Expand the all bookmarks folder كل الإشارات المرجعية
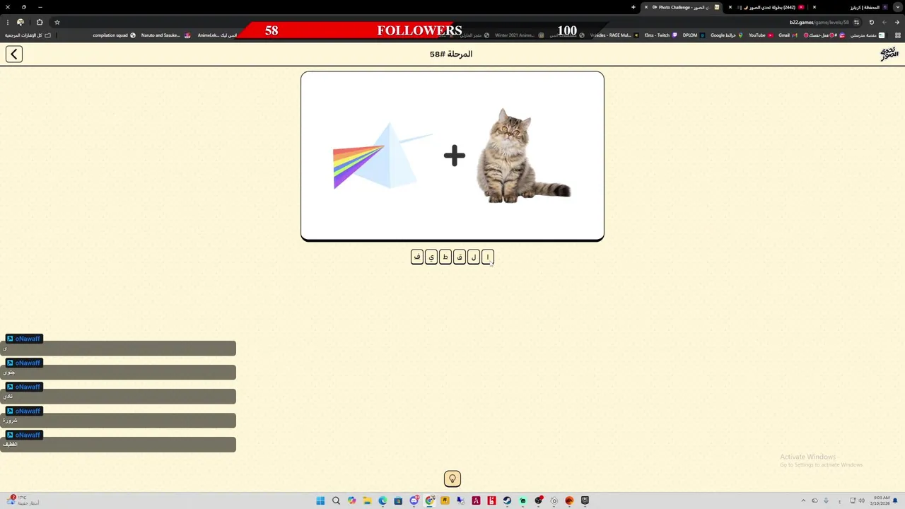905x509 pixels. (28, 35)
